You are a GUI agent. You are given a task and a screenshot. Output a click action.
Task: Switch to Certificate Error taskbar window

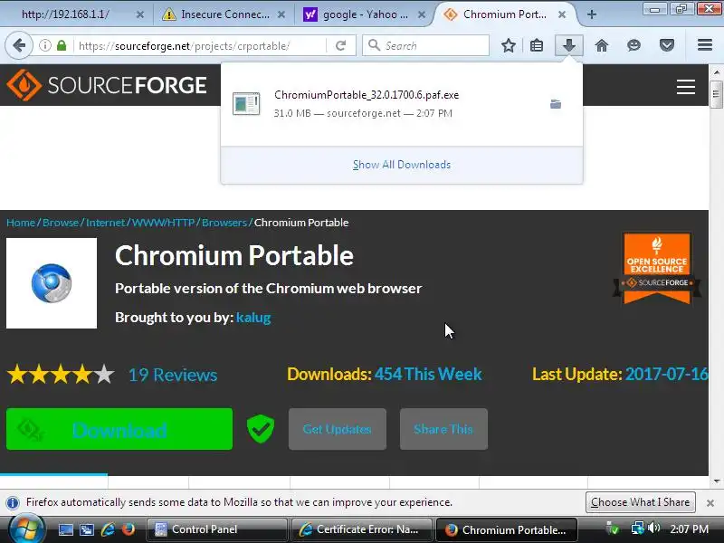click(361, 529)
